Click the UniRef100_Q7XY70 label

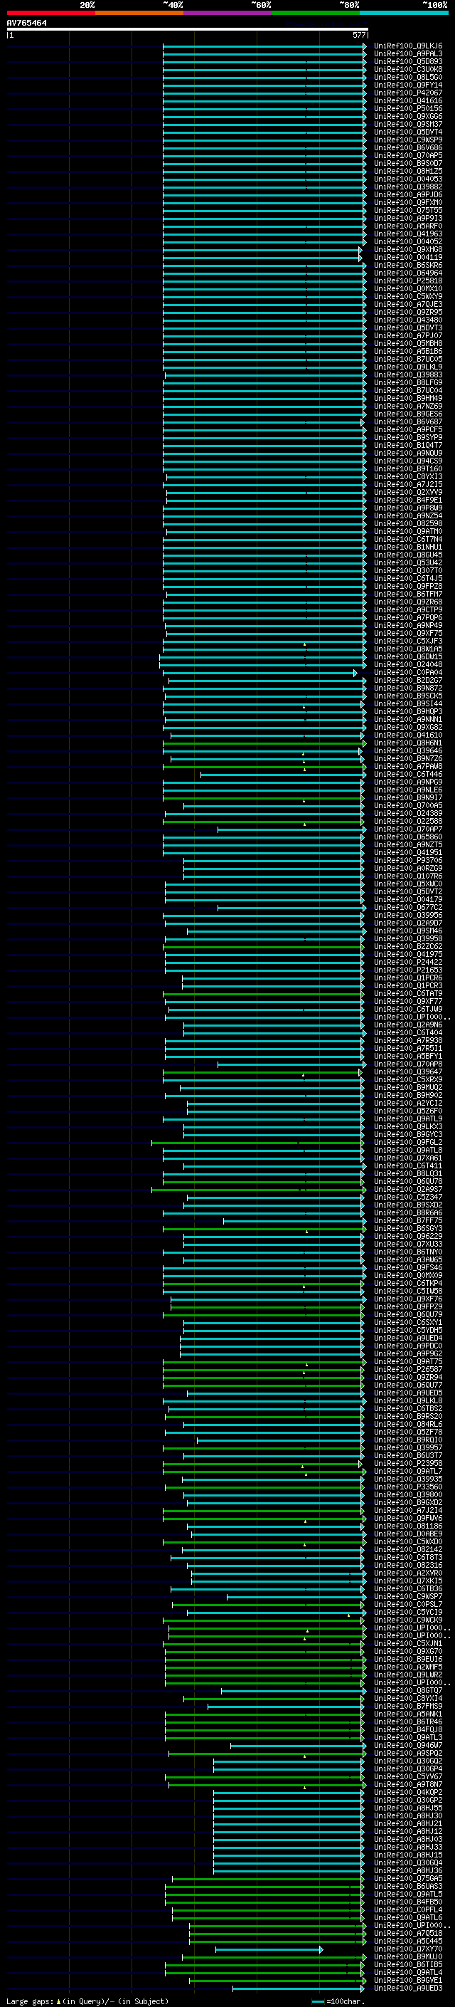point(408,1949)
